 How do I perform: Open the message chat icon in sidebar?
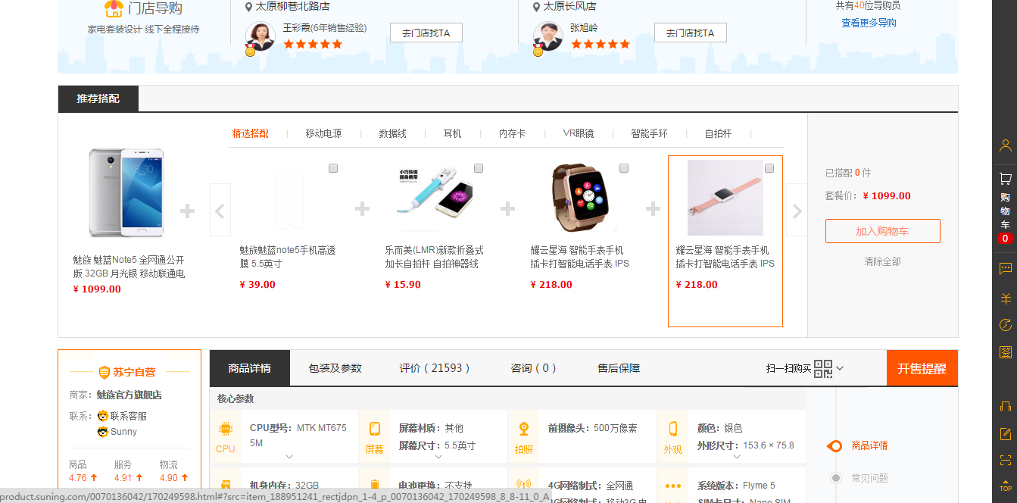click(1005, 268)
